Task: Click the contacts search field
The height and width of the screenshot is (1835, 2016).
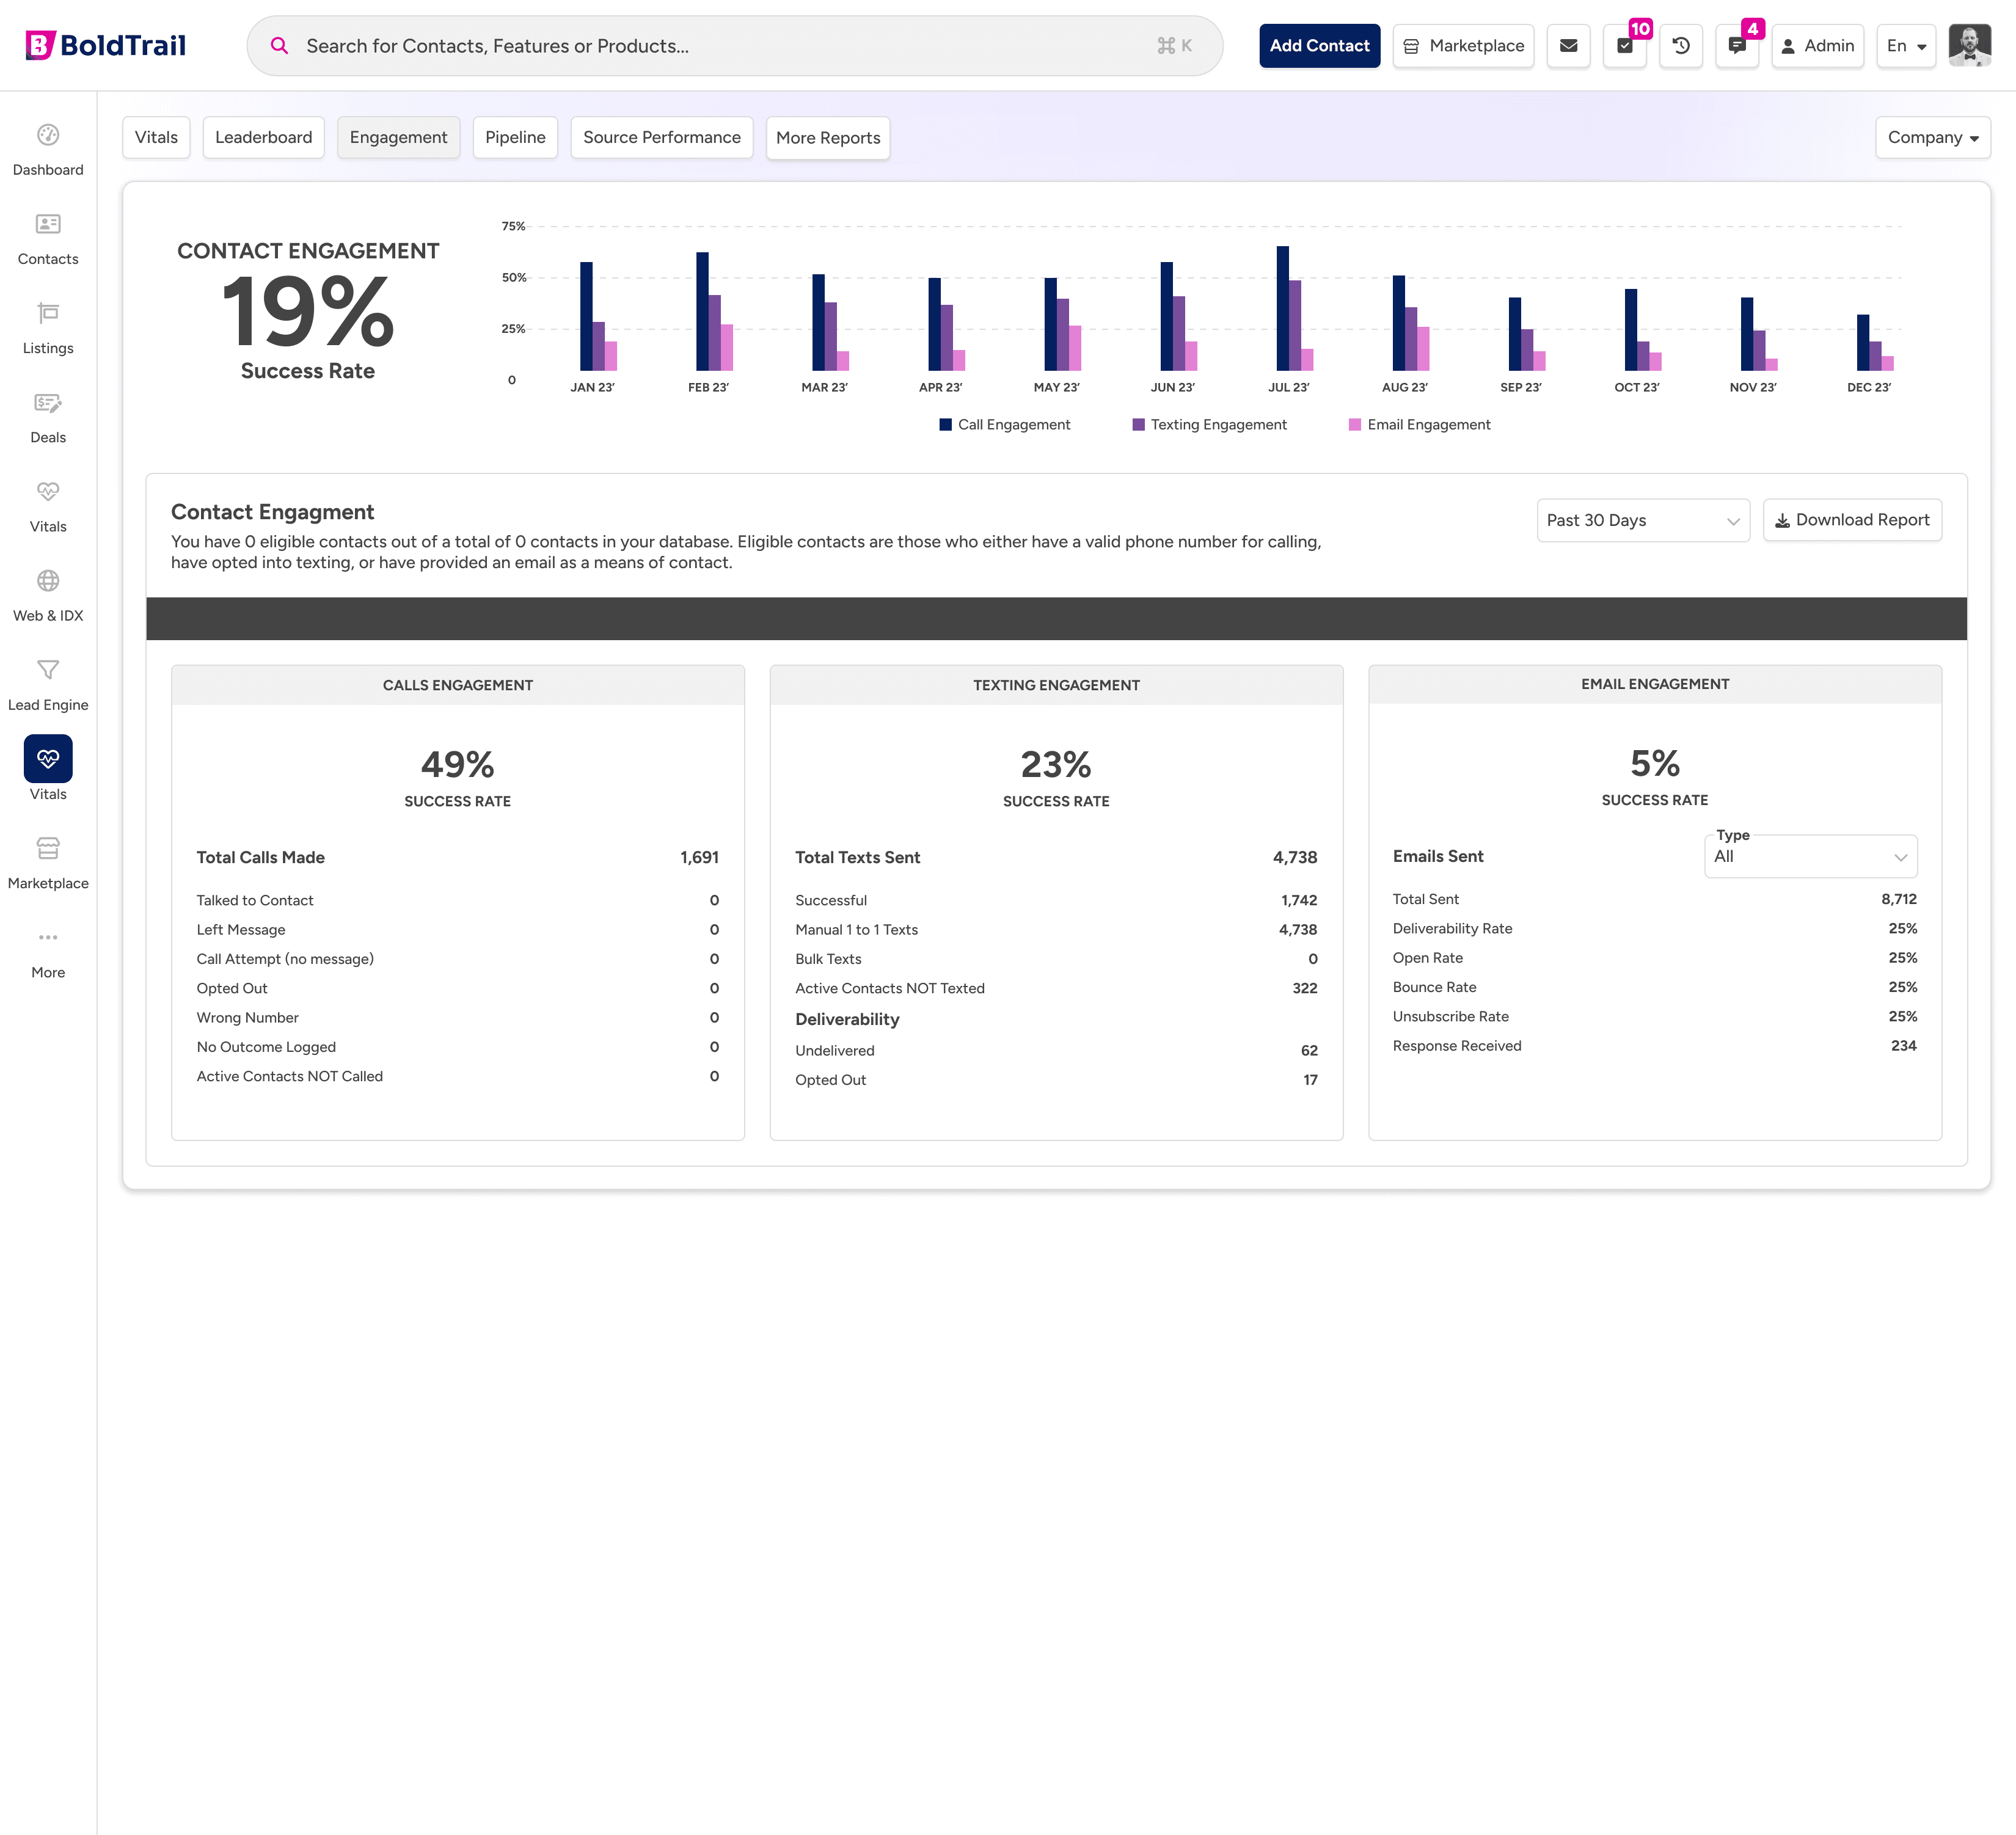Action: (x=734, y=46)
